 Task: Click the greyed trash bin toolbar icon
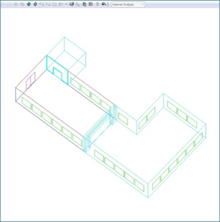coord(97,4)
